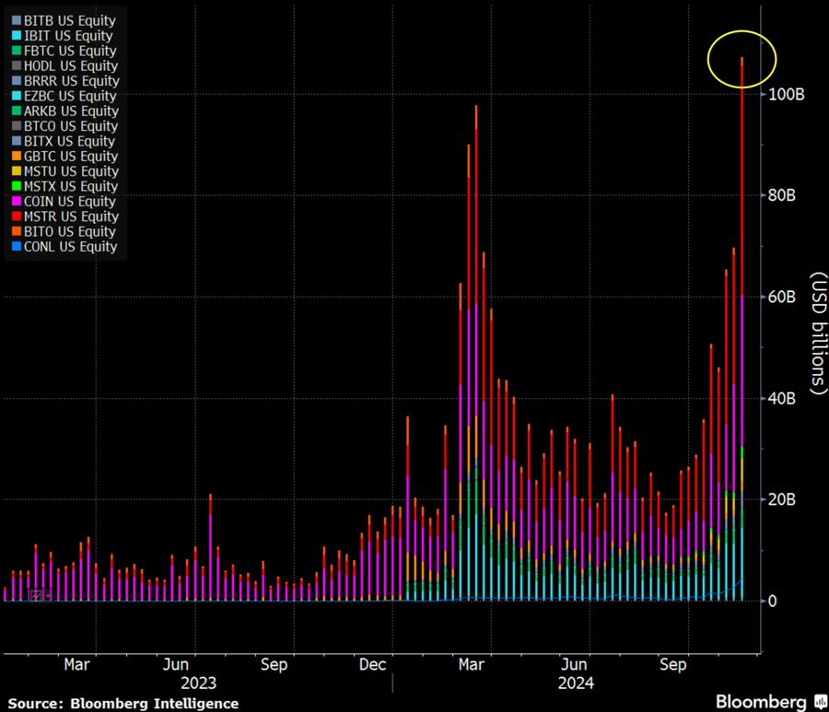Click the Bloomberg wordmark text

(764, 702)
